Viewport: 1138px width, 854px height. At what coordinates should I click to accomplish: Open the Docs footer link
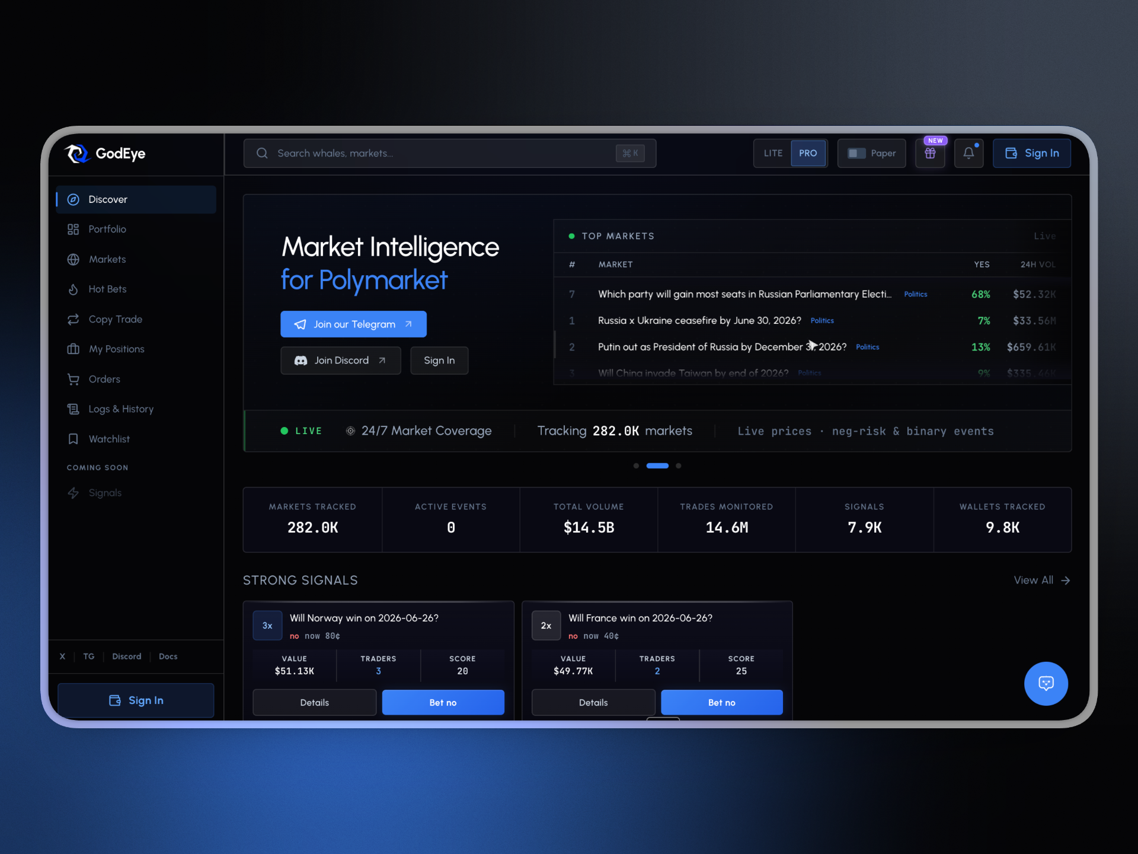tap(168, 657)
